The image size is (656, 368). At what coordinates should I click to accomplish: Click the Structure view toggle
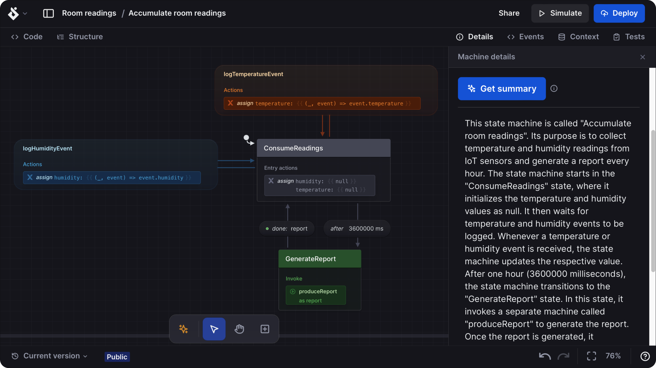(x=80, y=37)
